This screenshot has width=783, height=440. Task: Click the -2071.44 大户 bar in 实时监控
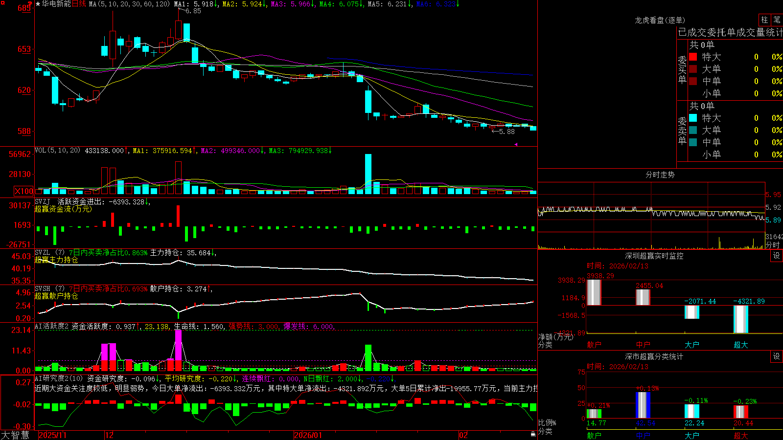coord(691,312)
